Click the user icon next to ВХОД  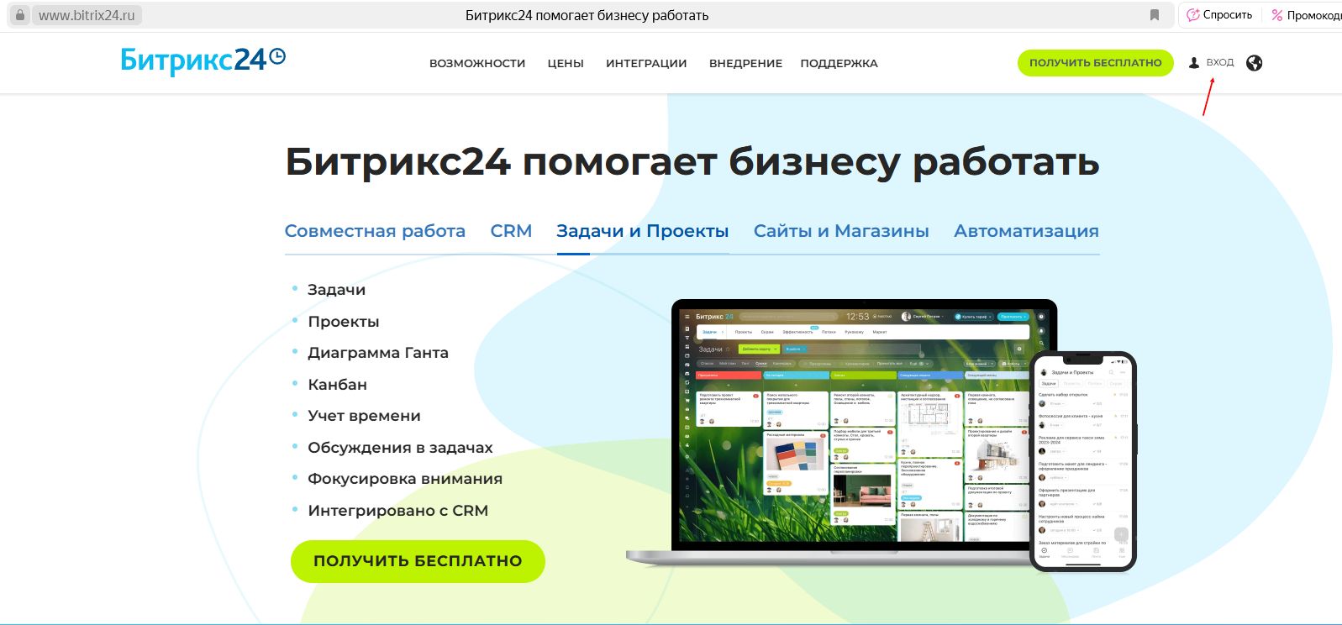pyautogui.click(x=1193, y=63)
